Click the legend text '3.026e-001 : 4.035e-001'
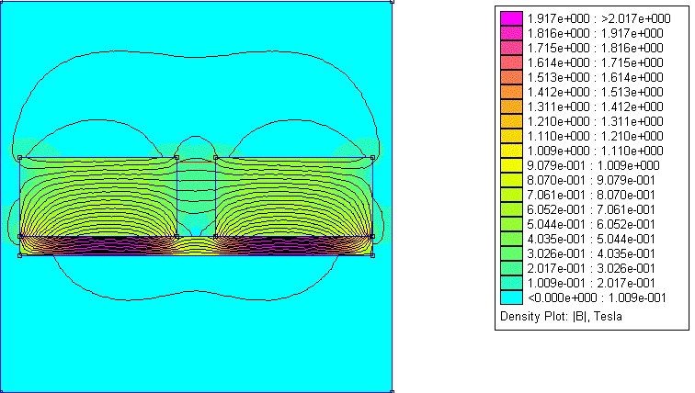The height and width of the screenshot is (393, 695). pyautogui.click(x=591, y=253)
